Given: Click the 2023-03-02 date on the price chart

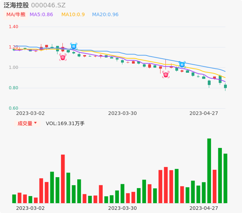Looking at the screenshot, I should click(x=30, y=113).
